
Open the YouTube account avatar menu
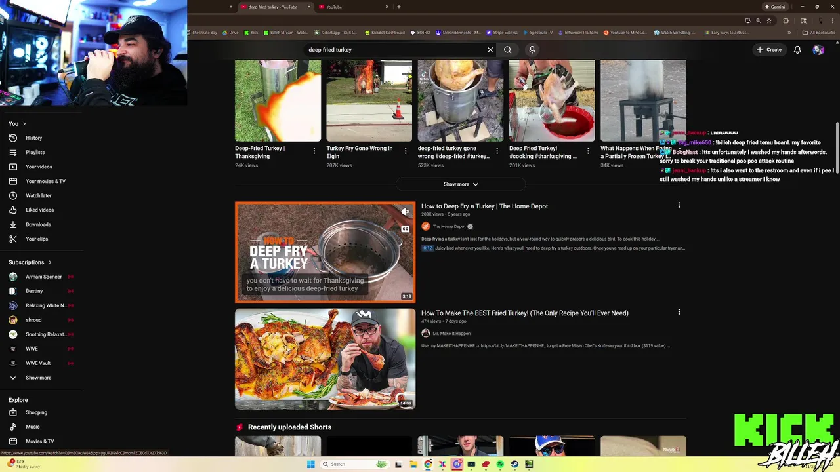tap(818, 50)
